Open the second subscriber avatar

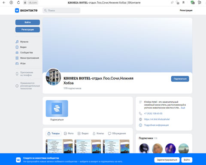(157, 149)
